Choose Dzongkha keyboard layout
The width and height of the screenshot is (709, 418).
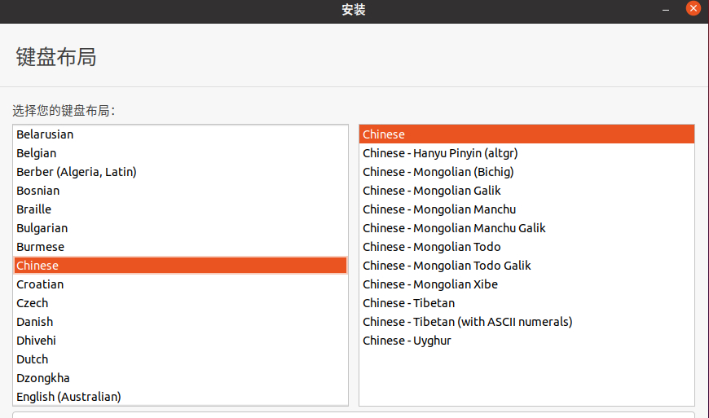pos(180,378)
